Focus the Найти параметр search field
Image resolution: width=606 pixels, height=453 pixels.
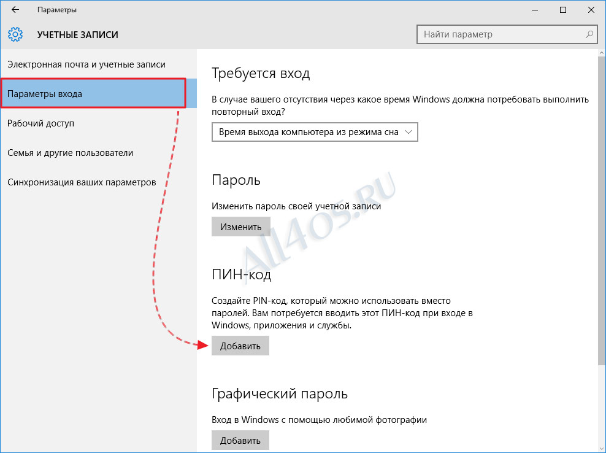tap(507, 34)
